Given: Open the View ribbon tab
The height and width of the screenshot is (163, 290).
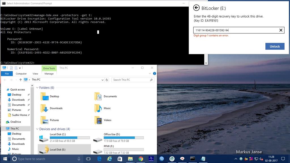Looking at the screenshot, I should 35,73.
